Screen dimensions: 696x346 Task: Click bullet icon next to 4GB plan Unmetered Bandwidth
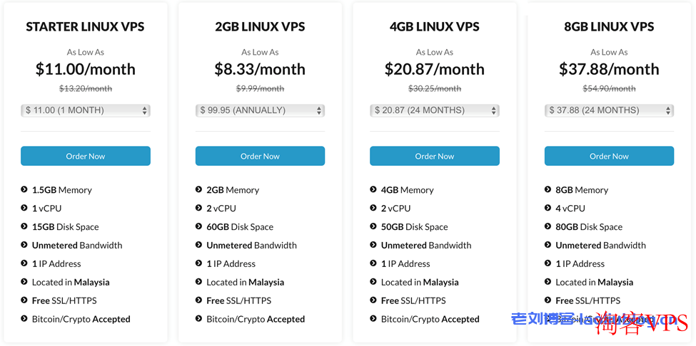tap(373, 245)
